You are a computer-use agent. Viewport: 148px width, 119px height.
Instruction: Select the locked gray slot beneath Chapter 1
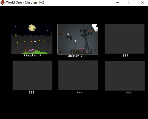[x=32, y=76]
